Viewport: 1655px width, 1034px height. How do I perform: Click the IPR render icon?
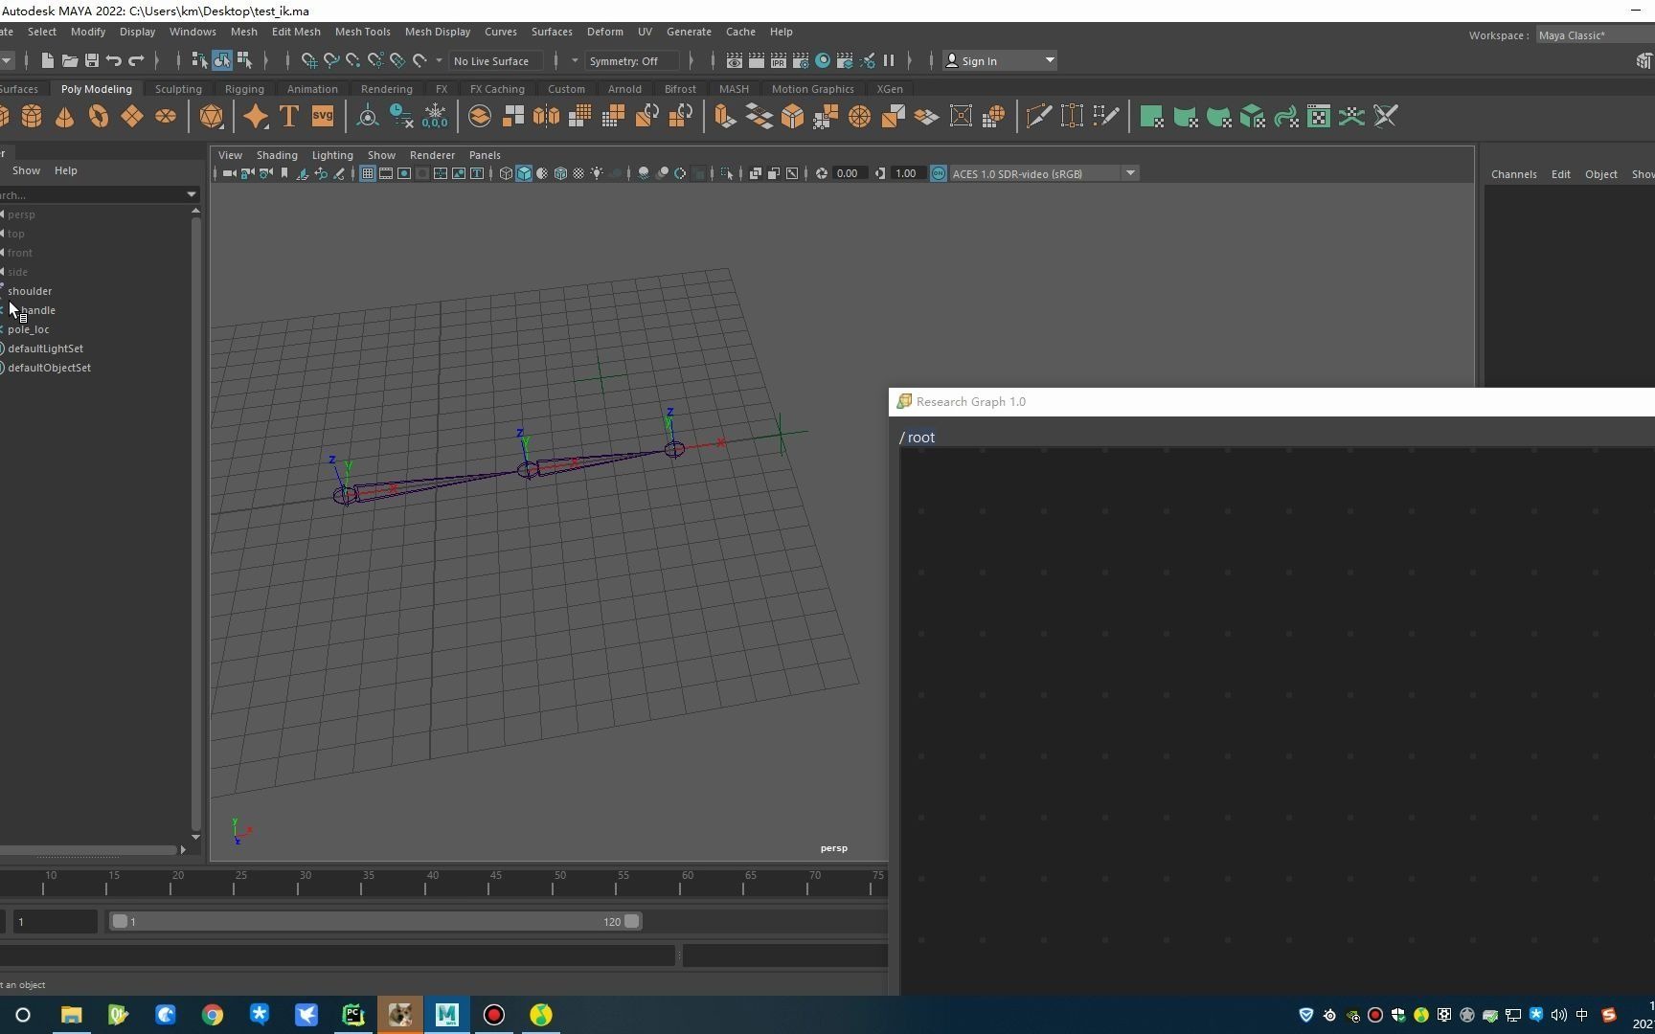pos(778,61)
